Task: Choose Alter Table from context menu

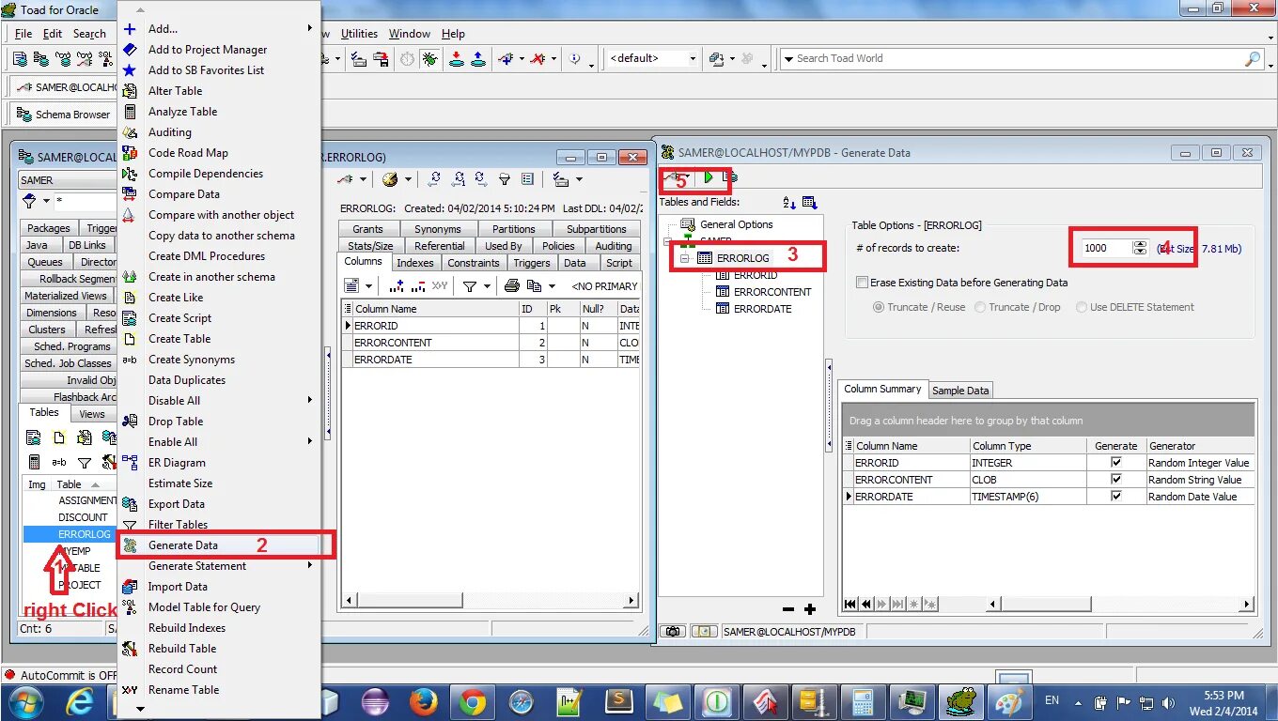Action: pos(220,91)
